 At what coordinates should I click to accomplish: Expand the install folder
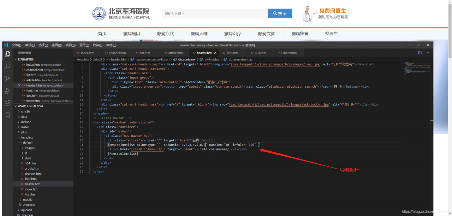pyautogui.click(x=25, y=127)
